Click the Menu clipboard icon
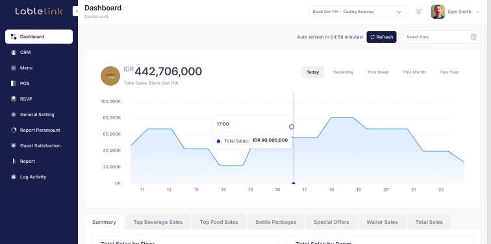This screenshot has height=244, width=491. [x=14, y=68]
